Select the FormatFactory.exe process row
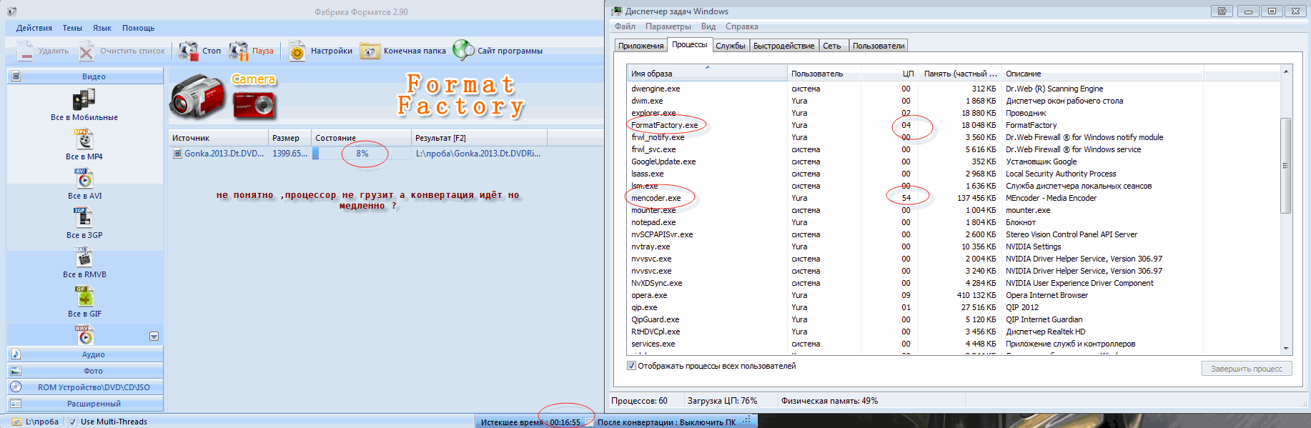The height and width of the screenshot is (428, 1311). coord(954,125)
